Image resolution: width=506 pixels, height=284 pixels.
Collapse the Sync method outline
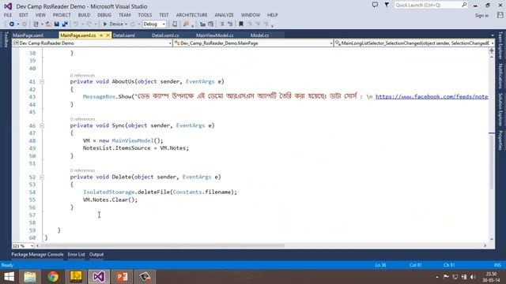point(42,125)
